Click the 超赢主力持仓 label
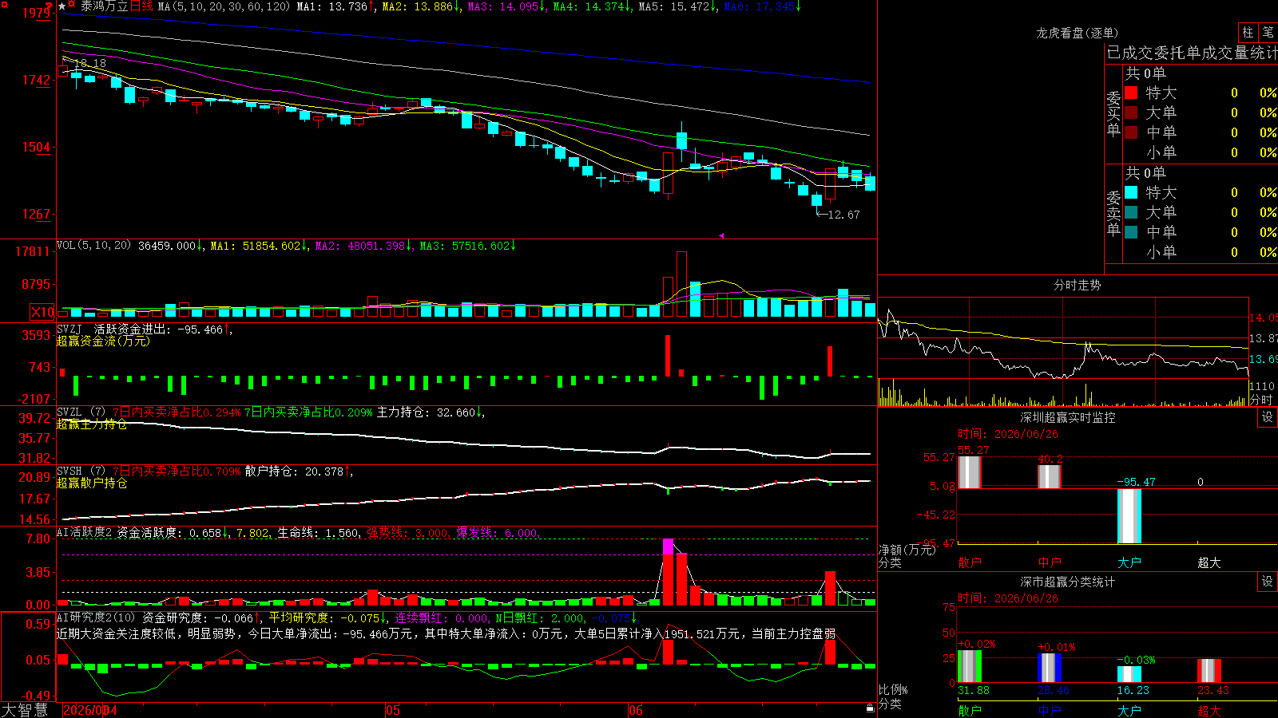The height and width of the screenshot is (718, 1278). tap(92, 424)
